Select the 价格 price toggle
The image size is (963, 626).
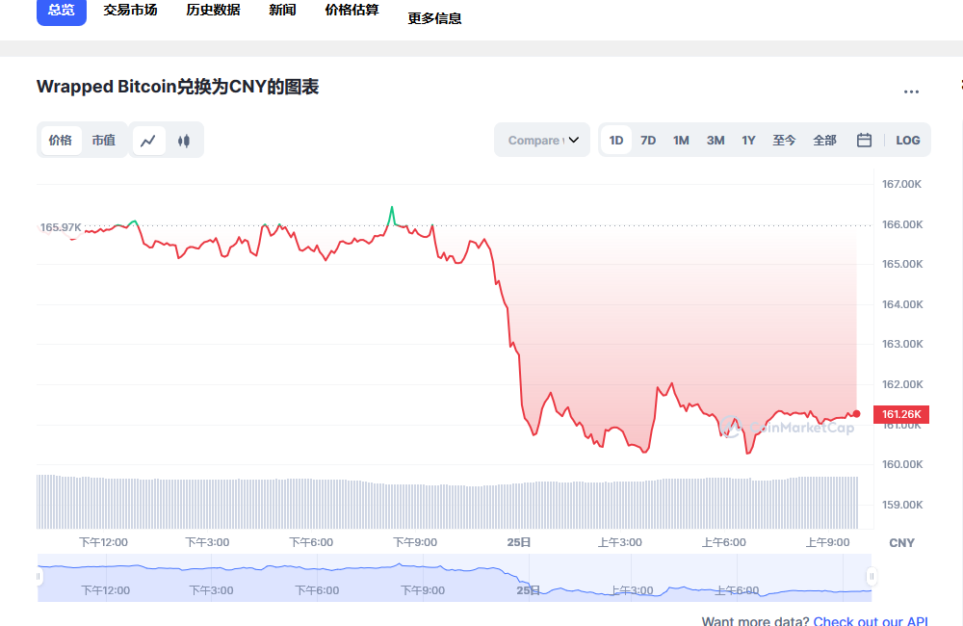61,141
